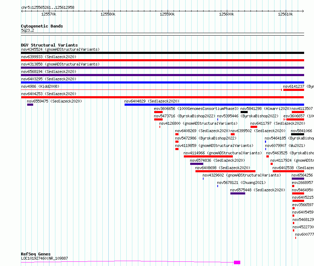Click the chr5:125565261..125612958 region label
The height and width of the screenshot is (266, 314).
(48, 8)
